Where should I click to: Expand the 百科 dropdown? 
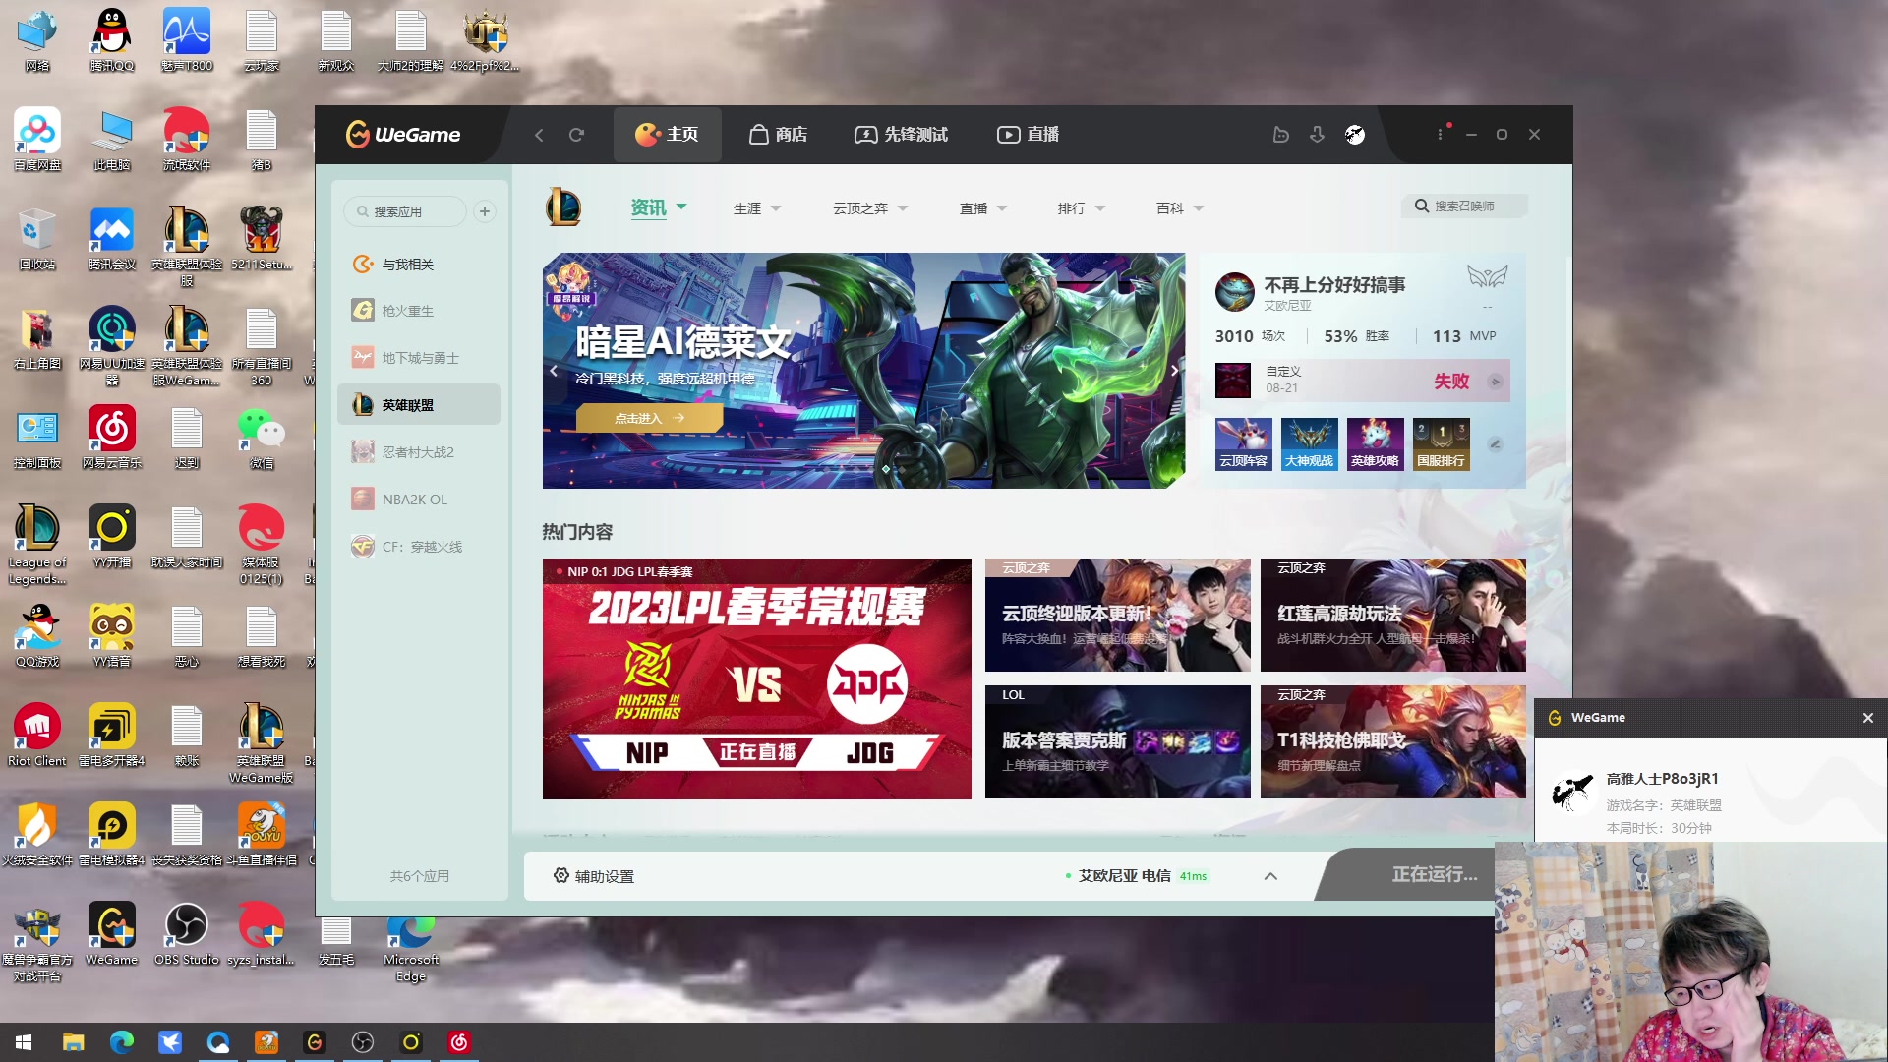pos(1199,208)
